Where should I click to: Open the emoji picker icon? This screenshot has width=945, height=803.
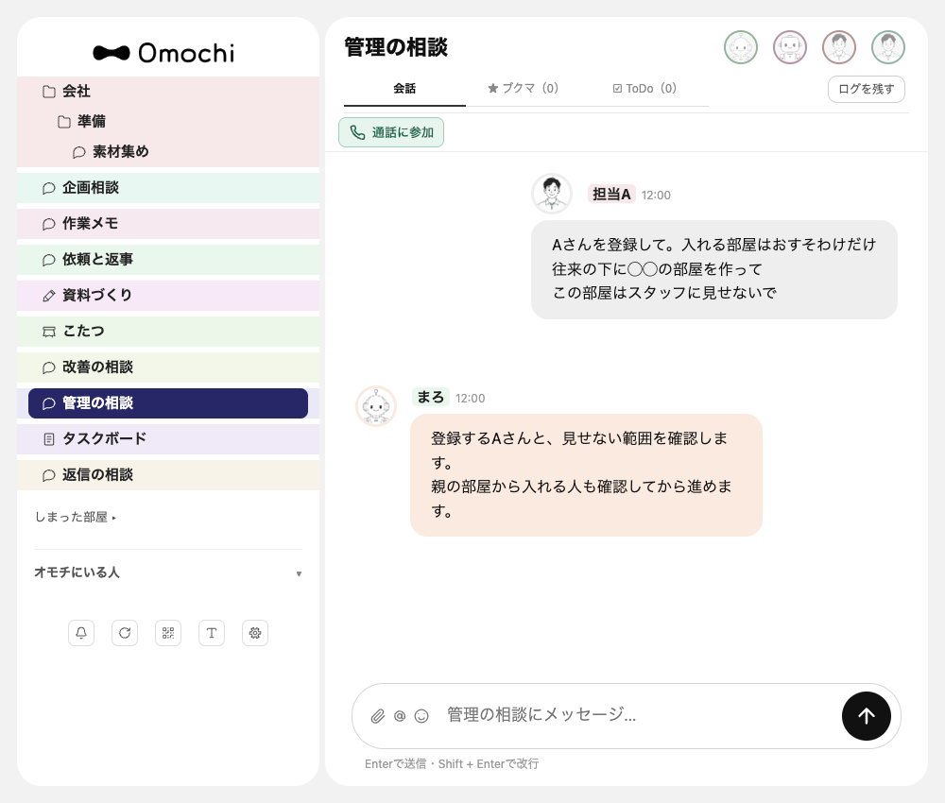(x=421, y=716)
